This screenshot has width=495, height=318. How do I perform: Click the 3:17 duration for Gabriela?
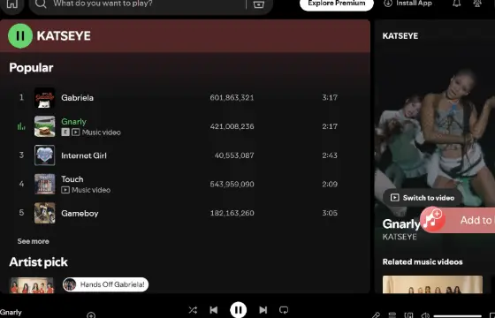click(330, 97)
